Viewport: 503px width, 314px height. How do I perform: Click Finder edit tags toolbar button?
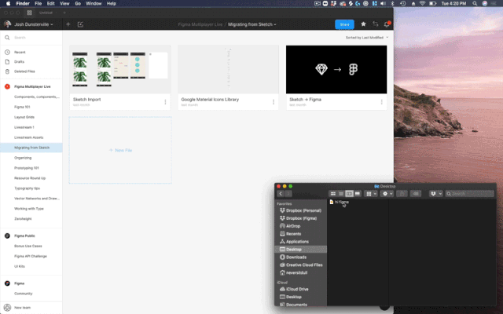tap(416, 194)
